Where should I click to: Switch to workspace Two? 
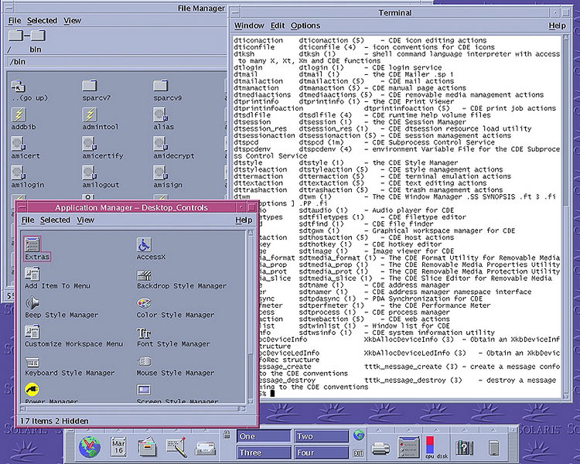[x=320, y=436]
